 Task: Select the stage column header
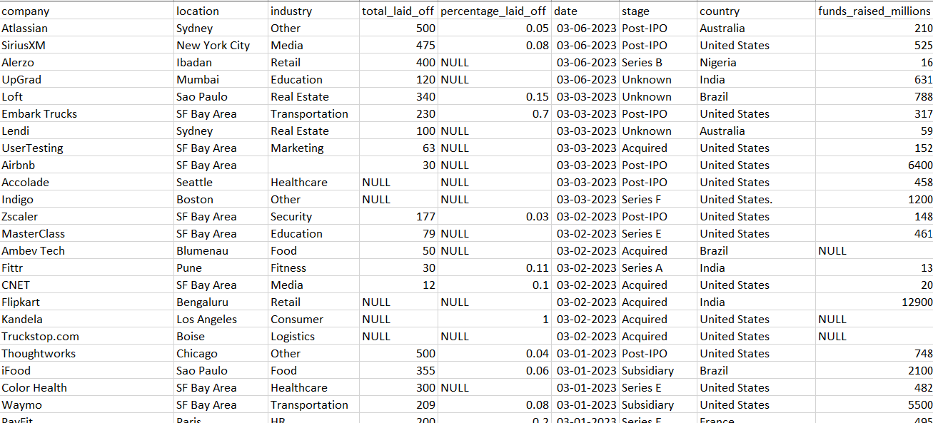tap(658, 11)
